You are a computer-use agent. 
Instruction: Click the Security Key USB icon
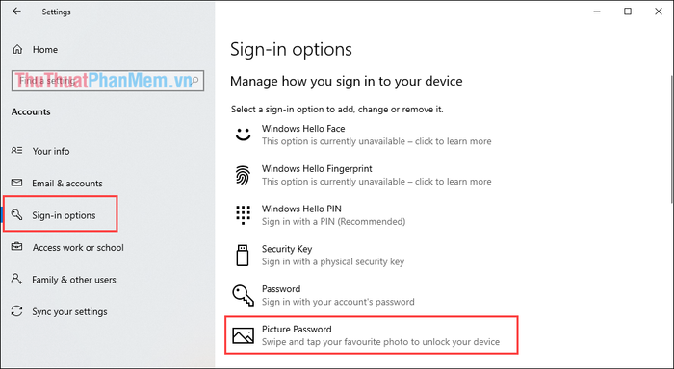[x=243, y=255]
